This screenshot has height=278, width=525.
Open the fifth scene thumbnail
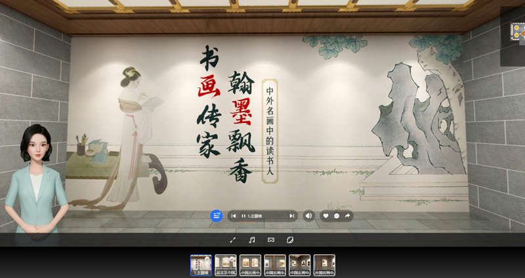point(300,265)
